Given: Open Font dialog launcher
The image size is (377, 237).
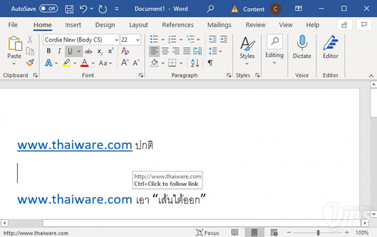Looking at the screenshot, I should [x=141, y=75].
